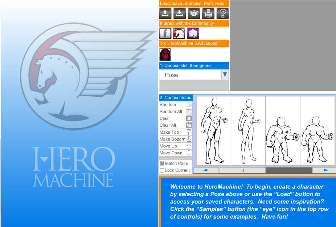Open Samples with the eye icon

(x=194, y=13)
